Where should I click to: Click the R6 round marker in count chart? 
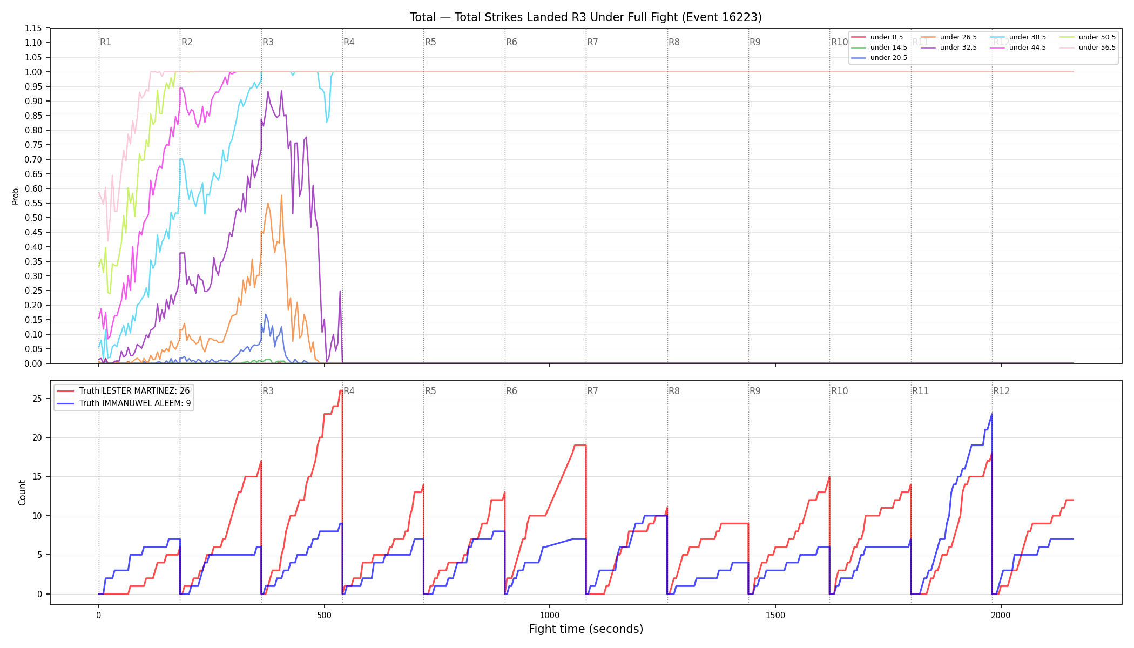pos(511,391)
